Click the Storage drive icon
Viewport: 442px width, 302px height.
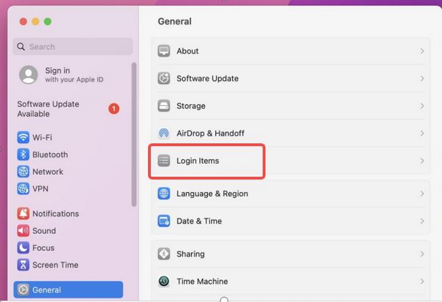coord(164,106)
